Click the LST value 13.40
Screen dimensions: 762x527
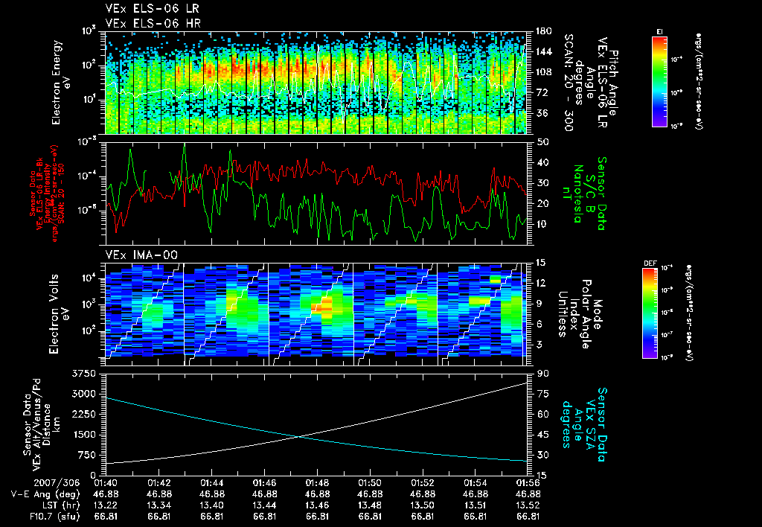211,505
